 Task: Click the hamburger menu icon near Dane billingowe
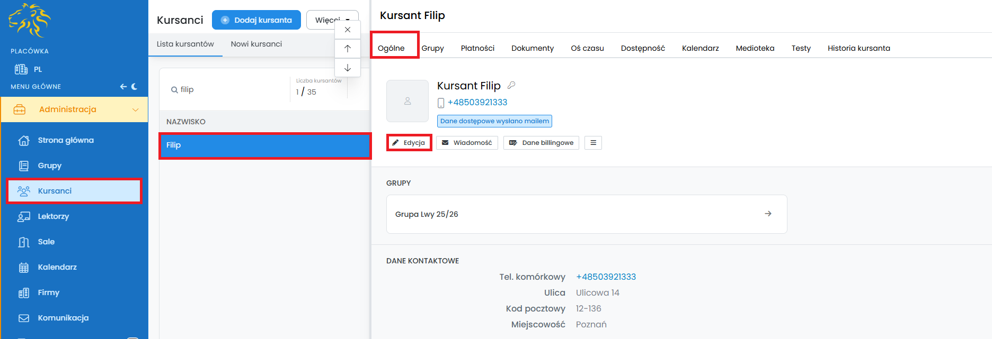pyautogui.click(x=593, y=143)
